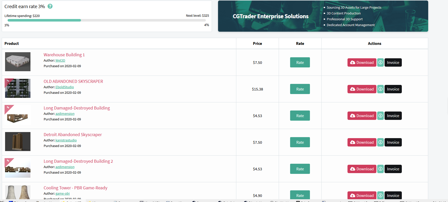Viewport: 448px width, 202px height.
Task: Click the Detroit Abandoned Skyscraper thumbnail
Action: [18, 141]
